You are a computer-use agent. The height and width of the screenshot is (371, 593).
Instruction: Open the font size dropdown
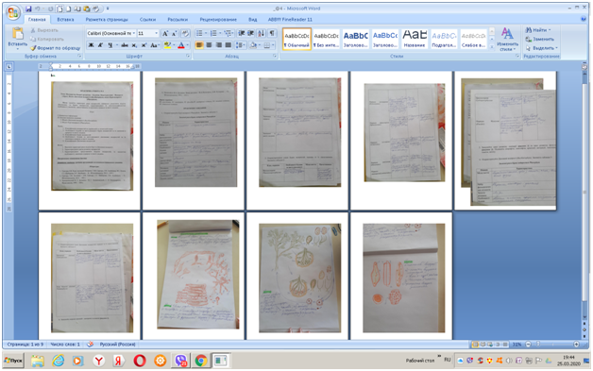[x=148, y=33]
